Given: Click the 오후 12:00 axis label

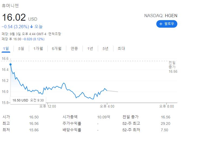Looking at the screenshot, I should 48,106.
